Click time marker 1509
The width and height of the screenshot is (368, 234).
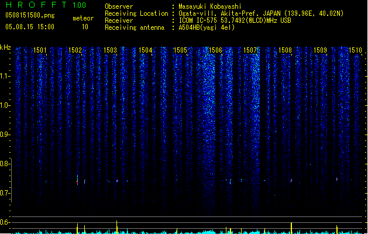tap(320, 50)
